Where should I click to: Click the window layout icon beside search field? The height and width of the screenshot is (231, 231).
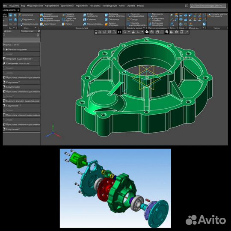coord(187,6)
